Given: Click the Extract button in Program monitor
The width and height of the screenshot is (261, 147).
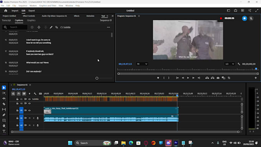Looking at the screenshot, I should pos(213,78).
